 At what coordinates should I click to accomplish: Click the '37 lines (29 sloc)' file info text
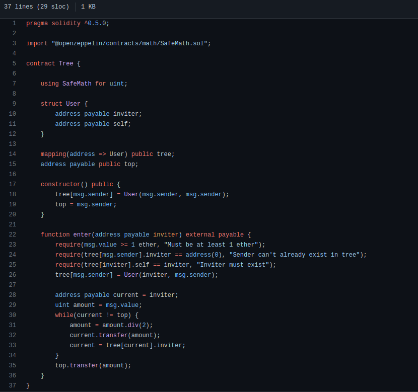(37, 7)
